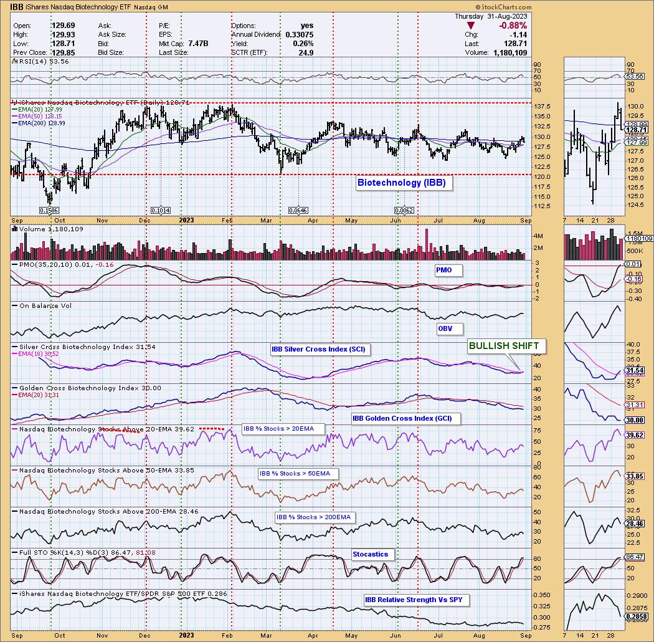Click the 86.47 stochastic value tag
The image size is (654, 642).
coord(635,557)
